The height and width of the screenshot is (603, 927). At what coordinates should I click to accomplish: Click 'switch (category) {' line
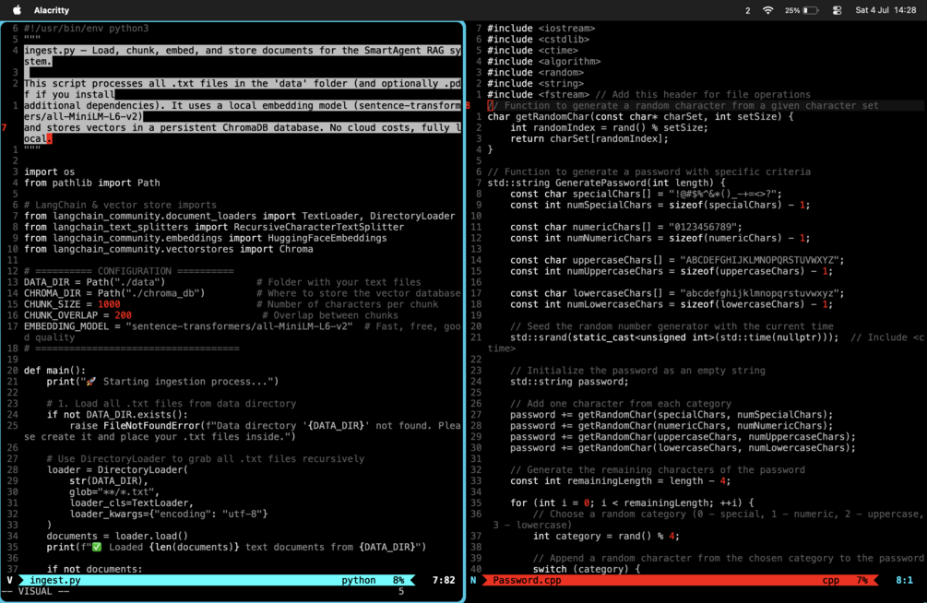587,569
